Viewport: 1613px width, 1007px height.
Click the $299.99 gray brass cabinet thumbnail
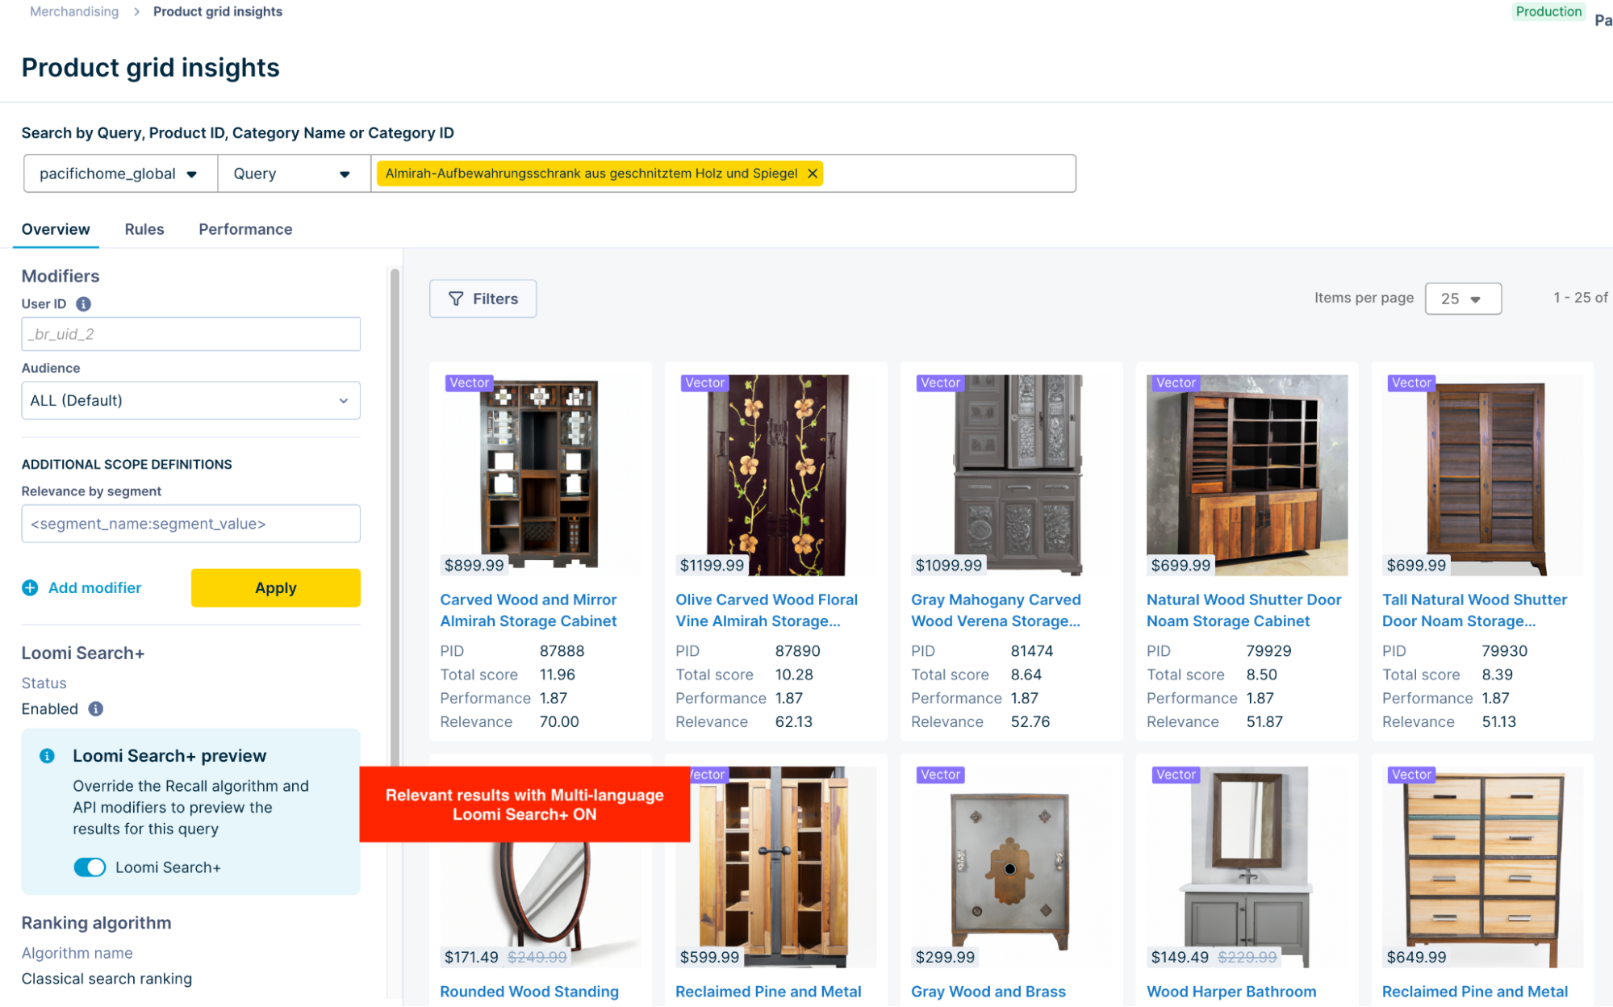[x=1012, y=867]
